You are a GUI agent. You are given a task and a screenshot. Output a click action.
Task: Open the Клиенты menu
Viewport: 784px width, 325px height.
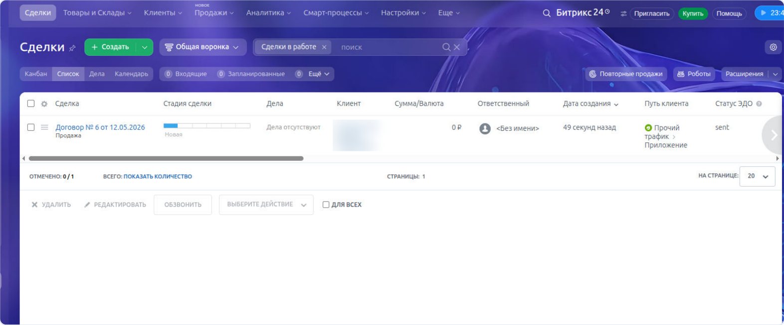[x=163, y=13]
